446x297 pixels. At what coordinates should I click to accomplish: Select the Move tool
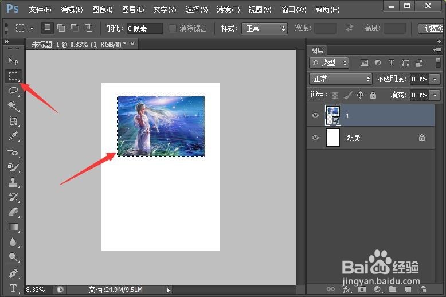point(13,61)
